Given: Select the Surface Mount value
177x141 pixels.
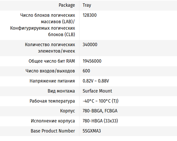Looking at the screenshot, I should click(x=97, y=91).
